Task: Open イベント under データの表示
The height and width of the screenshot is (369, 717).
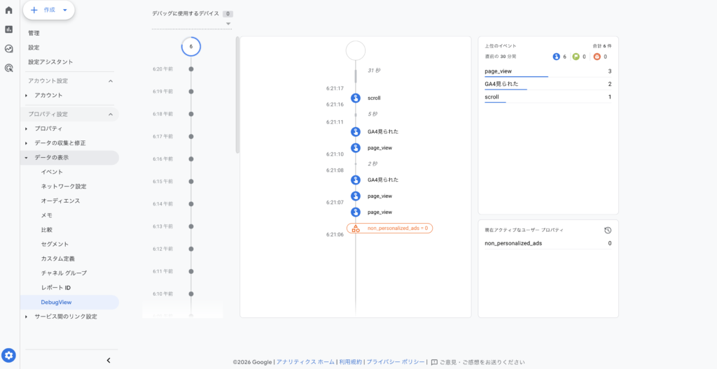Action: 52,172
